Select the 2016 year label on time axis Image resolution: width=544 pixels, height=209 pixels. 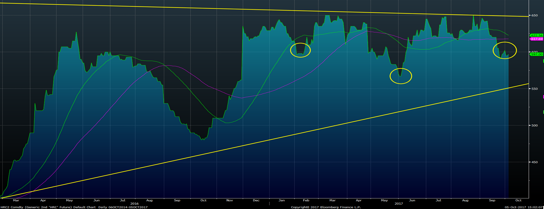(134, 204)
